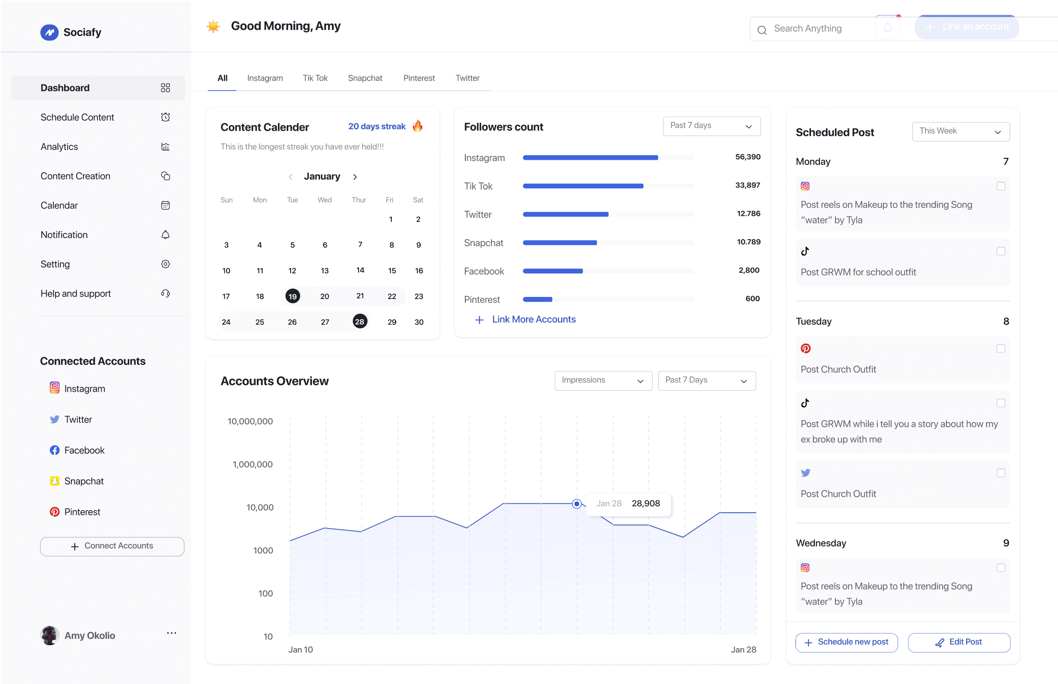The height and width of the screenshot is (684, 1058).
Task: Switch to the Pinterest tab
Action: pyautogui.click(x=418, y=78)
